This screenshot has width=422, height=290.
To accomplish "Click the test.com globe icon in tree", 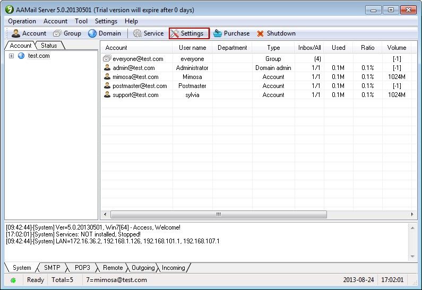I will point(21,56).
